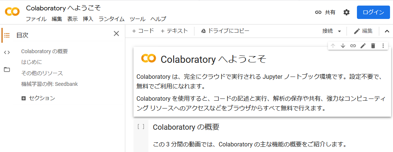
Task: Move the cell down with arrow icon
Action: click(x=343, y=46)
